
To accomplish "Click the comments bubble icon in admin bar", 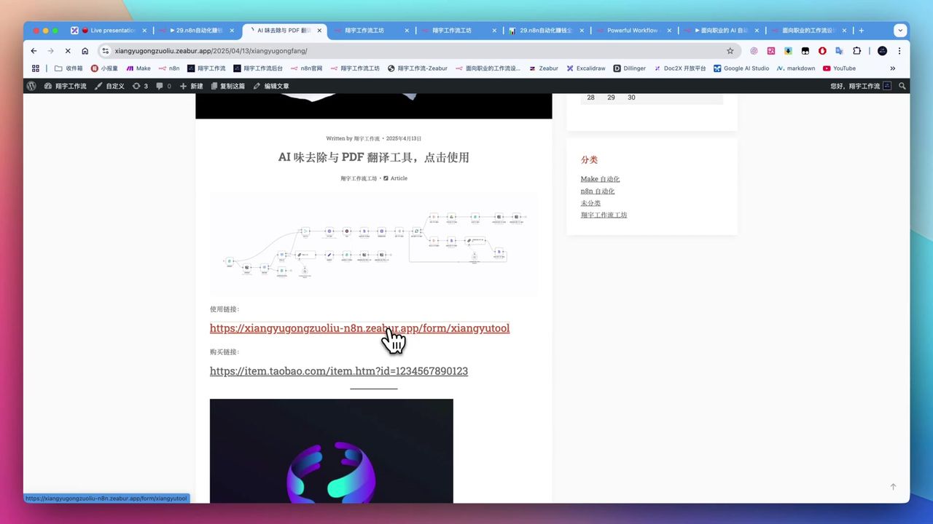I will 160,86.
